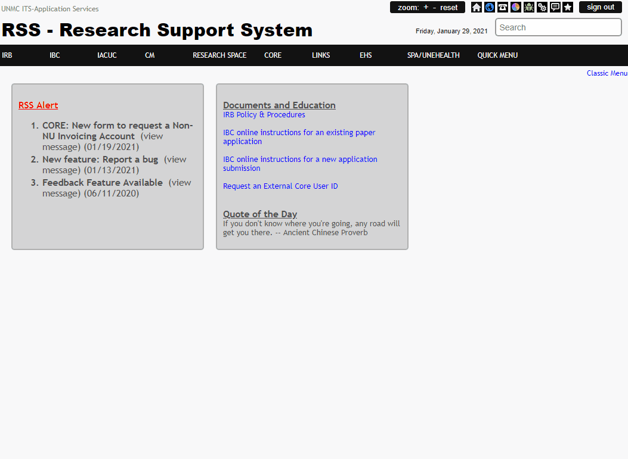Click the New feature: Report a bug title
Image resolution: width=628 pixels, height=459 pixels.
coord(100,160)
